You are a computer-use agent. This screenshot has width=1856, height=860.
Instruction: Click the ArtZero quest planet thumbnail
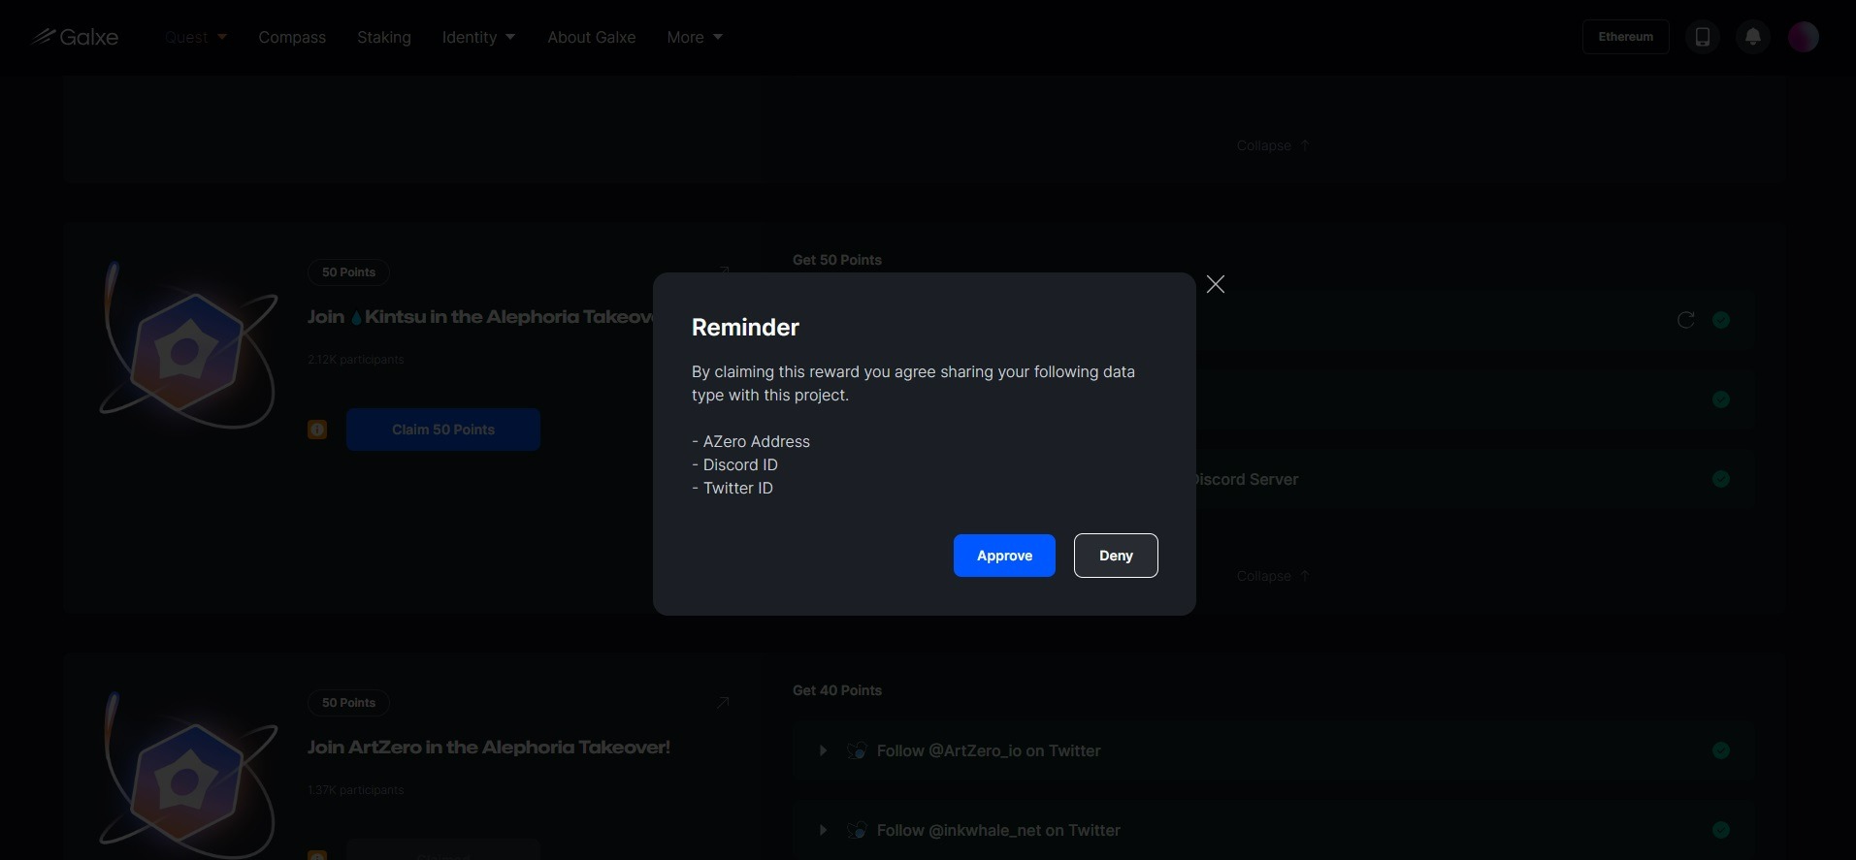pyautogui.click(x=188, y=774)
